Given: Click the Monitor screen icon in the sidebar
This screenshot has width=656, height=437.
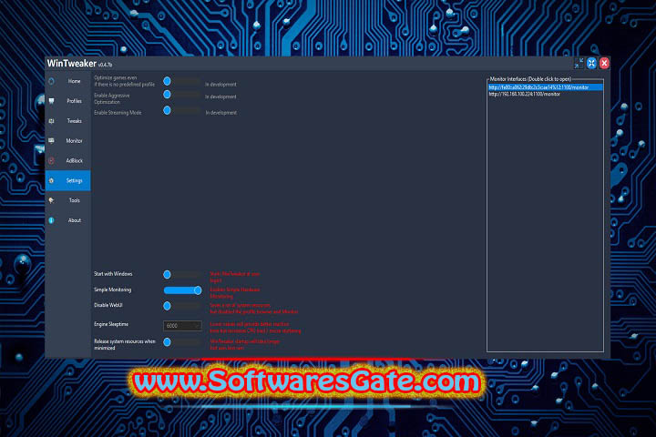Looking at the screenshot, I should tap(51, 141).
